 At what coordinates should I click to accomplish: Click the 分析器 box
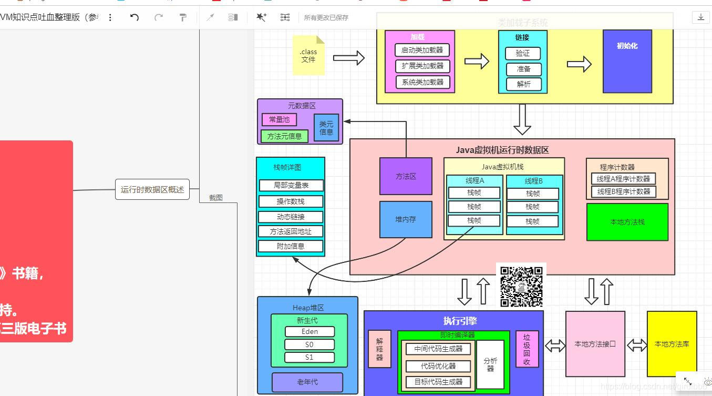(490, 364)
